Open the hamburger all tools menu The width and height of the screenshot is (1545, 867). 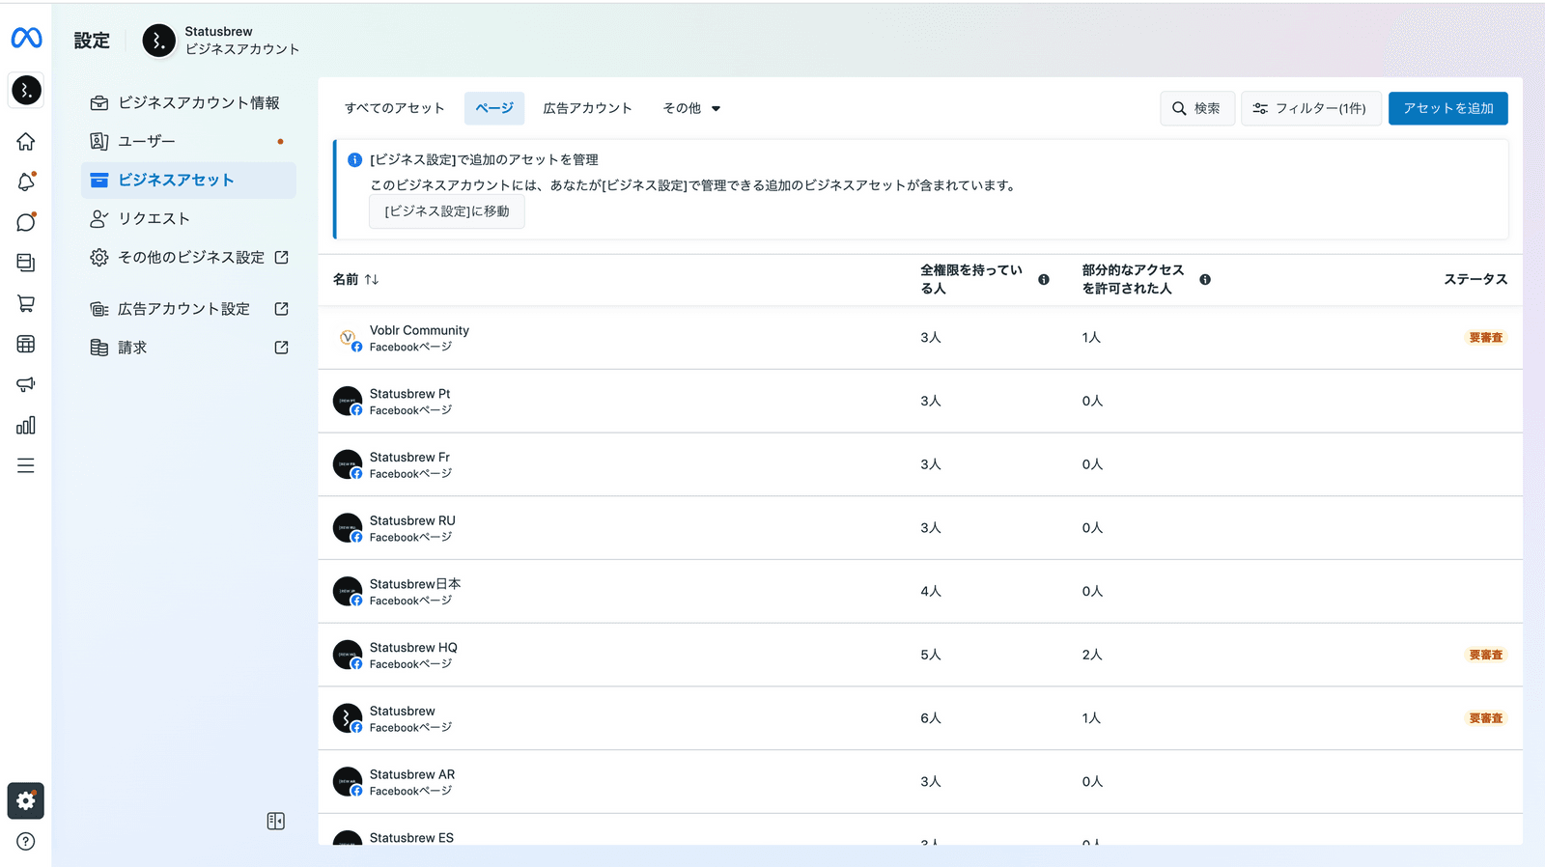pyautogui.click(x=26, y=465)
